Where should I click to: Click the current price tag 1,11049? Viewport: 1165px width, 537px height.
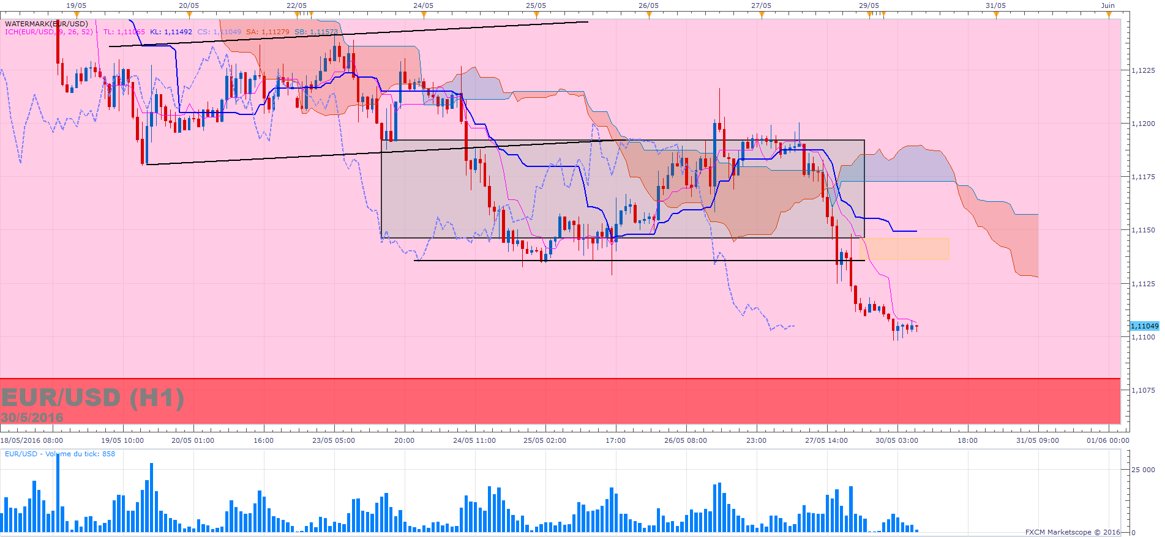click(x=1144, y=326)
